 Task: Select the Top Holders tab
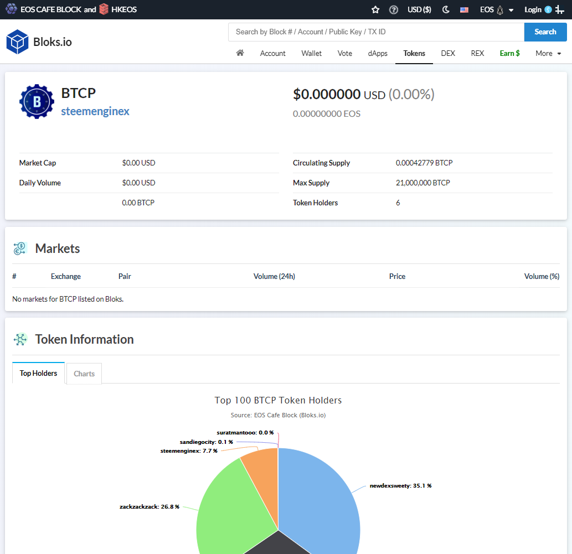pyautogui.click(x=38, y=373)
